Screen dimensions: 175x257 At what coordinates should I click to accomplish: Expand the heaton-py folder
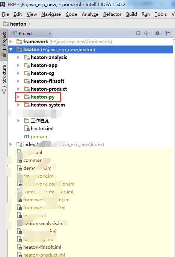(18, 97)
